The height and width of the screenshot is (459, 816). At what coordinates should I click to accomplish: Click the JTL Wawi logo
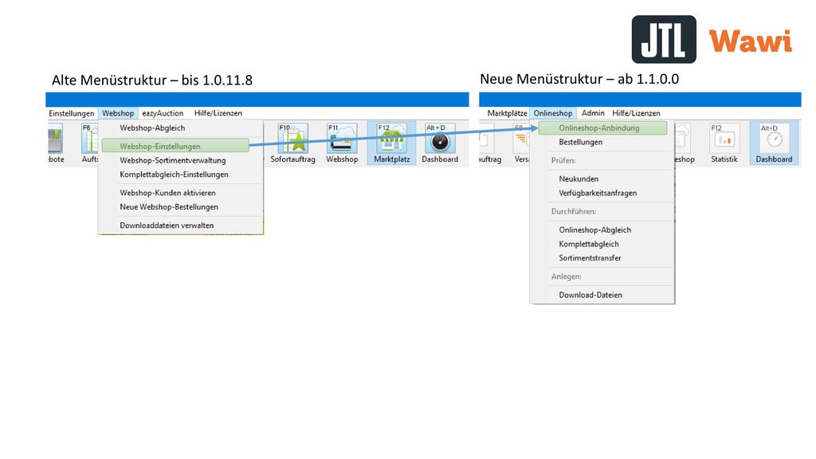[x=712, y=40]
